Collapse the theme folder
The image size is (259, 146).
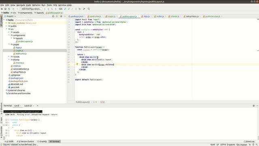tap(9, 60)
